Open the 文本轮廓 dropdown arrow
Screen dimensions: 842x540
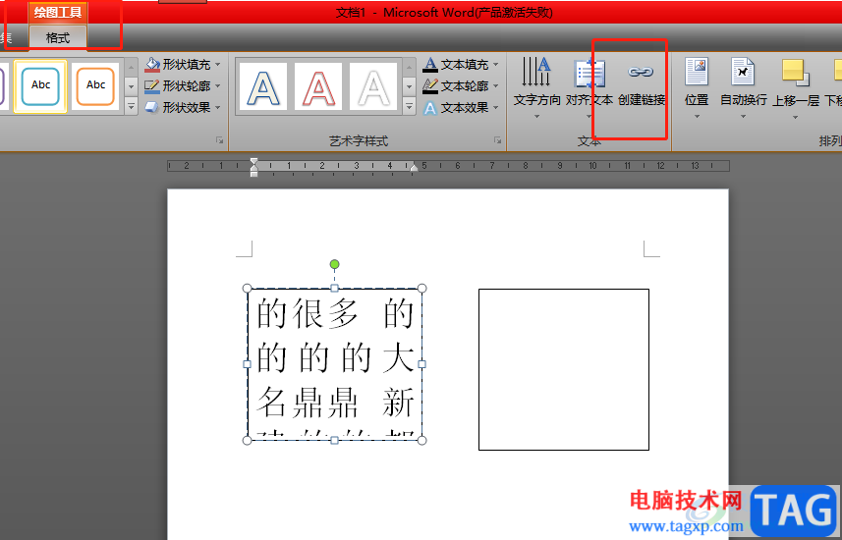(495, 85)
